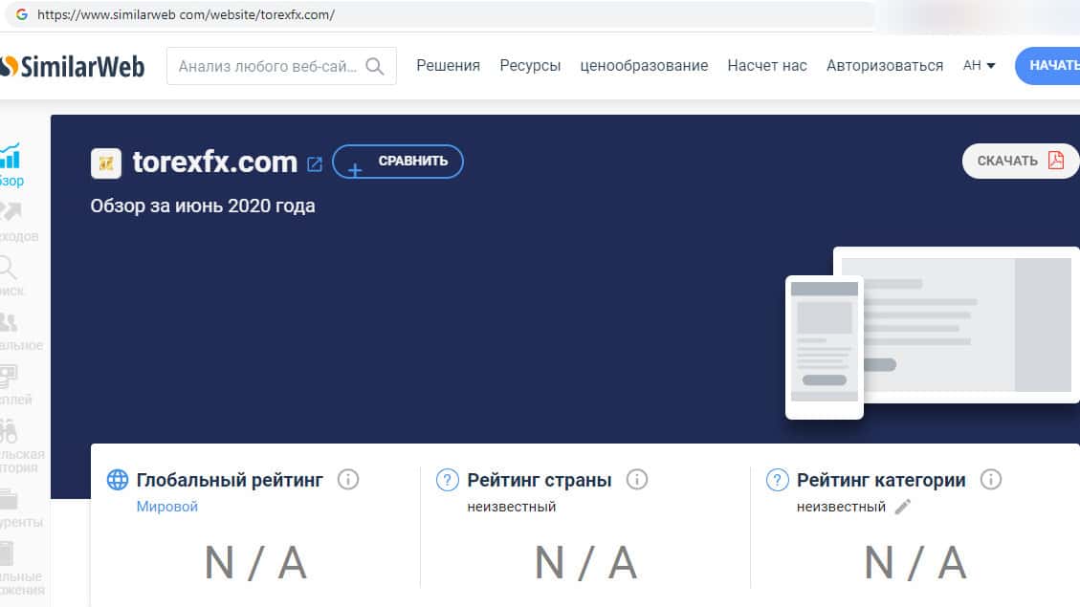
Task: Open the Решения menu
Action: point(449,65)
